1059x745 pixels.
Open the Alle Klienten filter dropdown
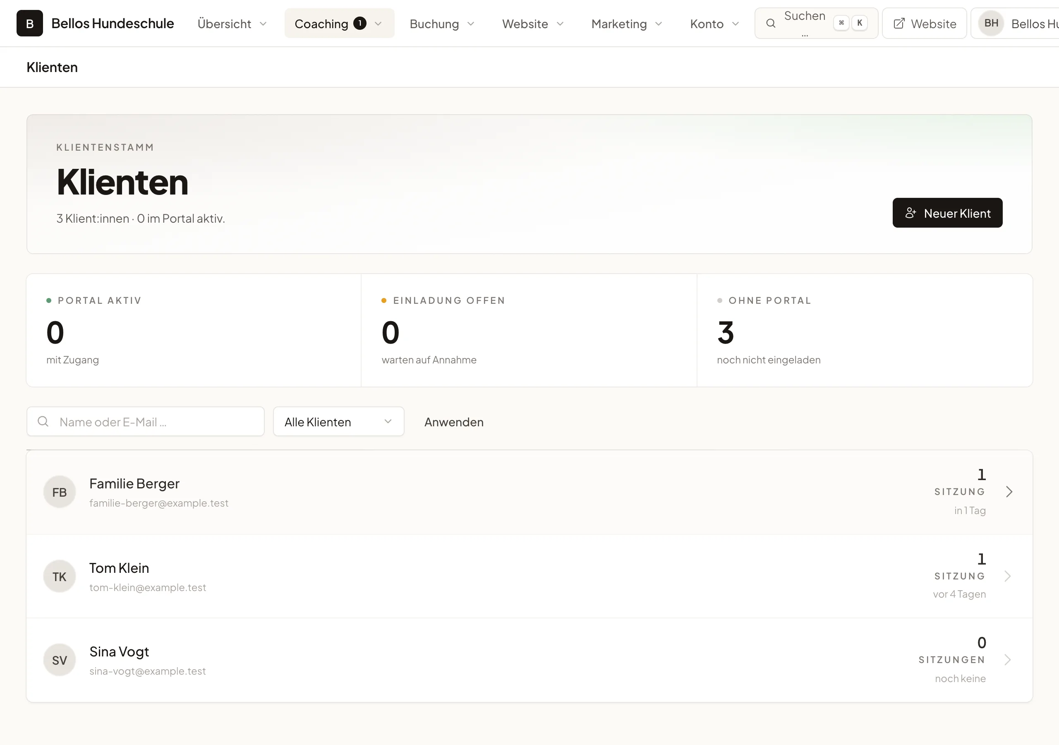point(338,421)
